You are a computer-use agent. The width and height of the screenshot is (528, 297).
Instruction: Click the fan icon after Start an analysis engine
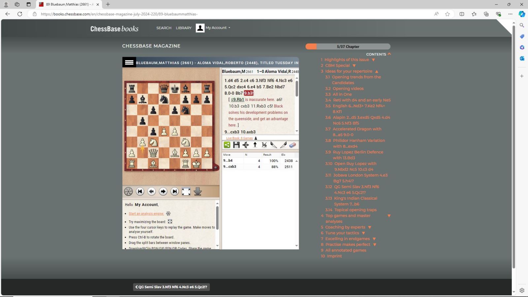168,214
